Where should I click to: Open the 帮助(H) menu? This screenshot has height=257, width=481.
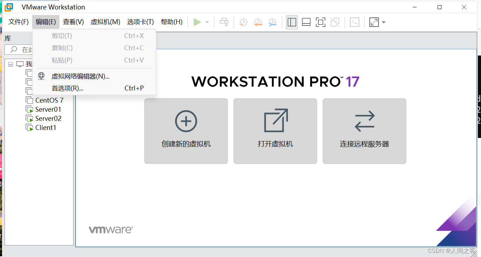pyautogui.click(x=172, y=22)
